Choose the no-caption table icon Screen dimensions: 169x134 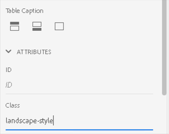point(59,26)
